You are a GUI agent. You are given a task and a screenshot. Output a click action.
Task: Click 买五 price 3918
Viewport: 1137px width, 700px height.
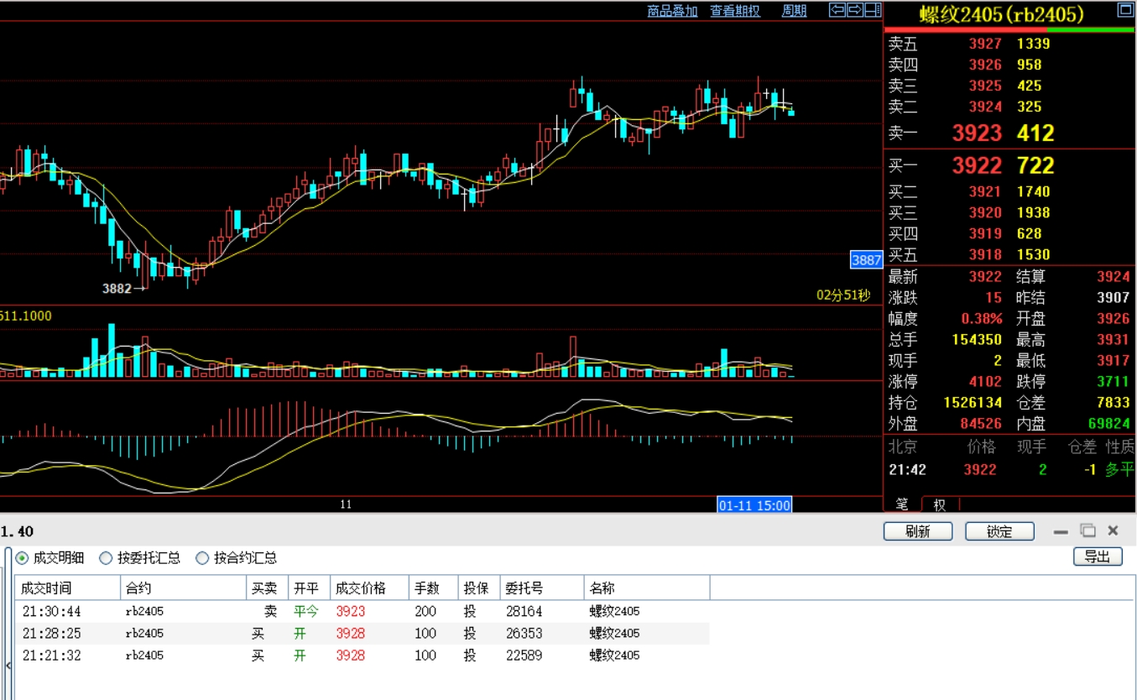tap(985, 254)
